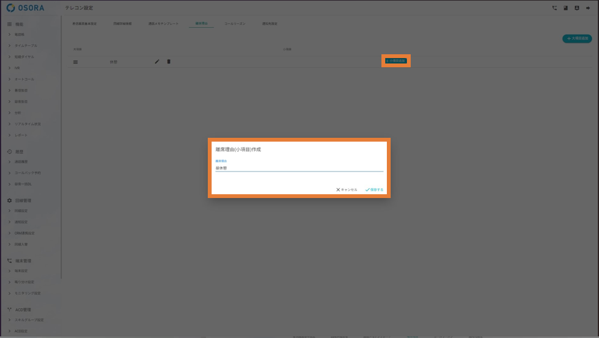Expand the IVR sidebar item
Screen dimensions: 599x338
(17, 68)
